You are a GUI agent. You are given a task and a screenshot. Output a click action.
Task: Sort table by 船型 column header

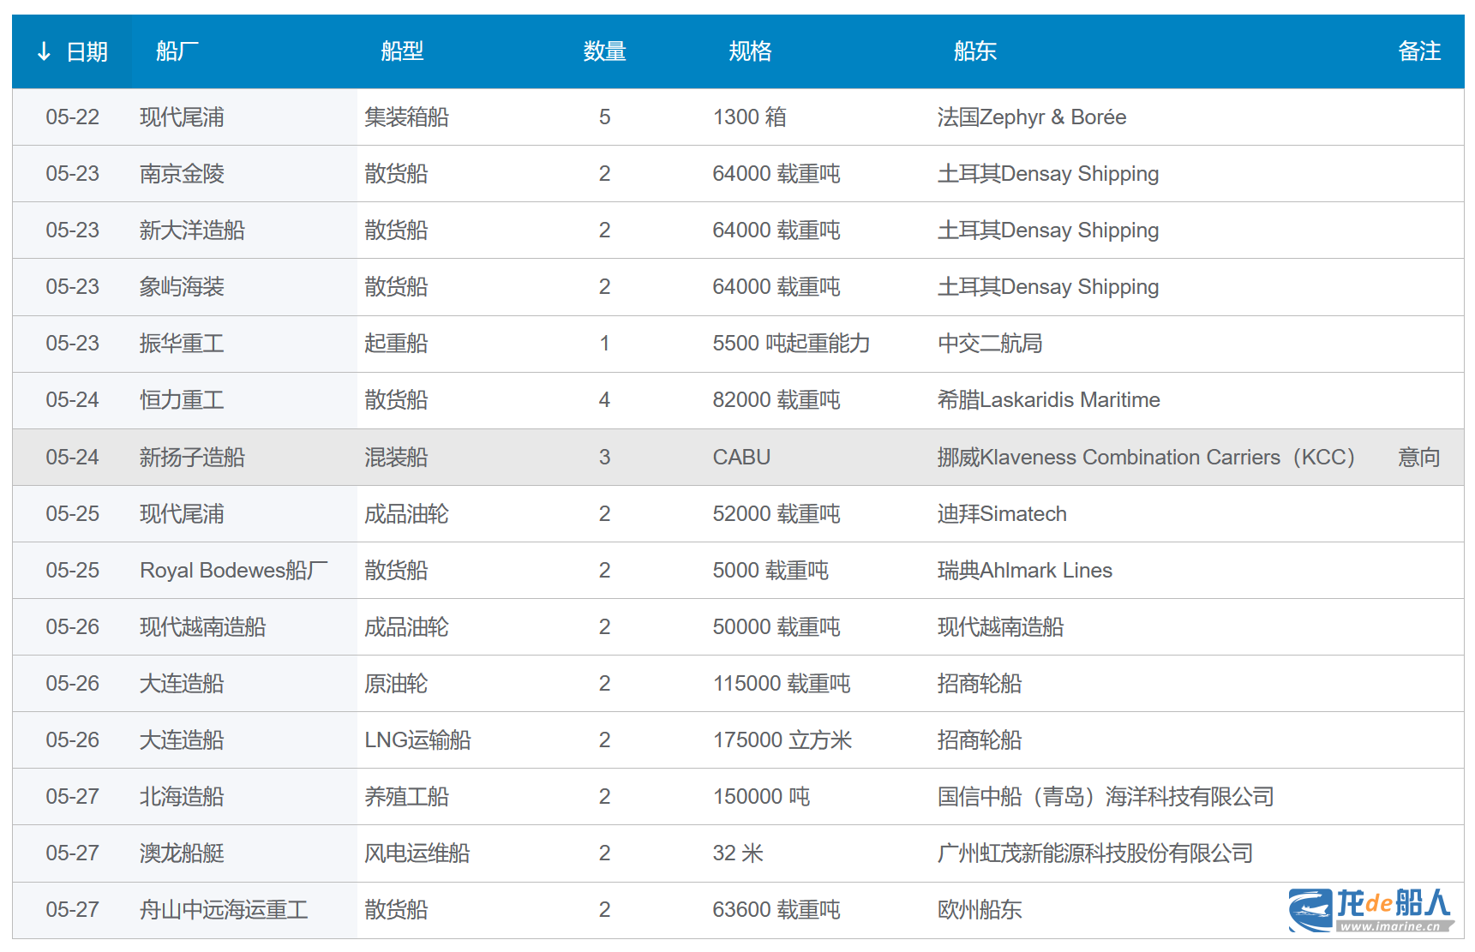pos(402,52)
